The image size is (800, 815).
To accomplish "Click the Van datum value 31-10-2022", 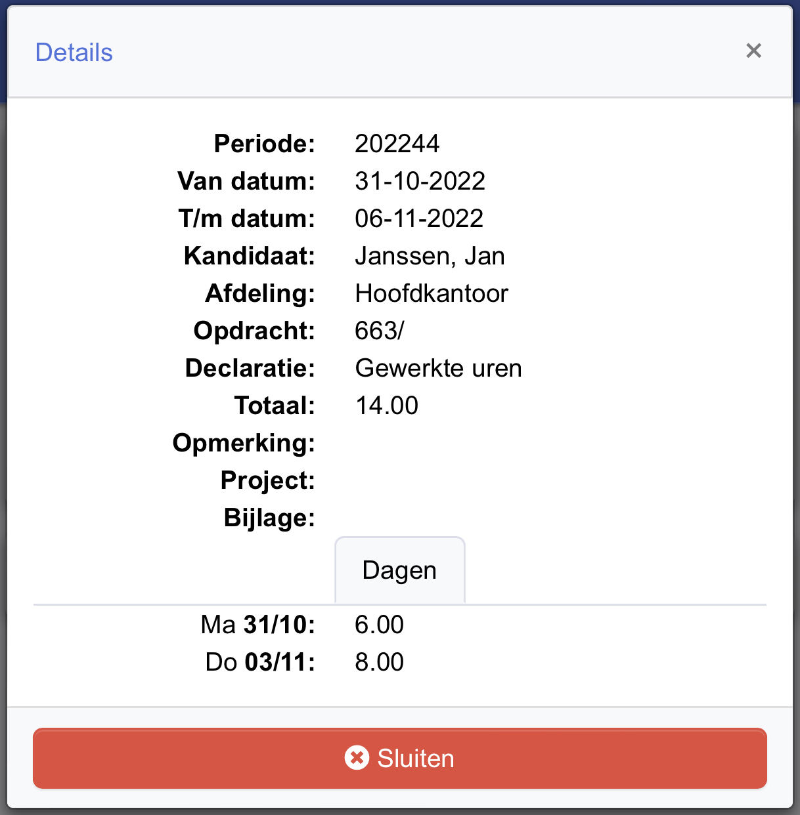I will pos(420,181).
